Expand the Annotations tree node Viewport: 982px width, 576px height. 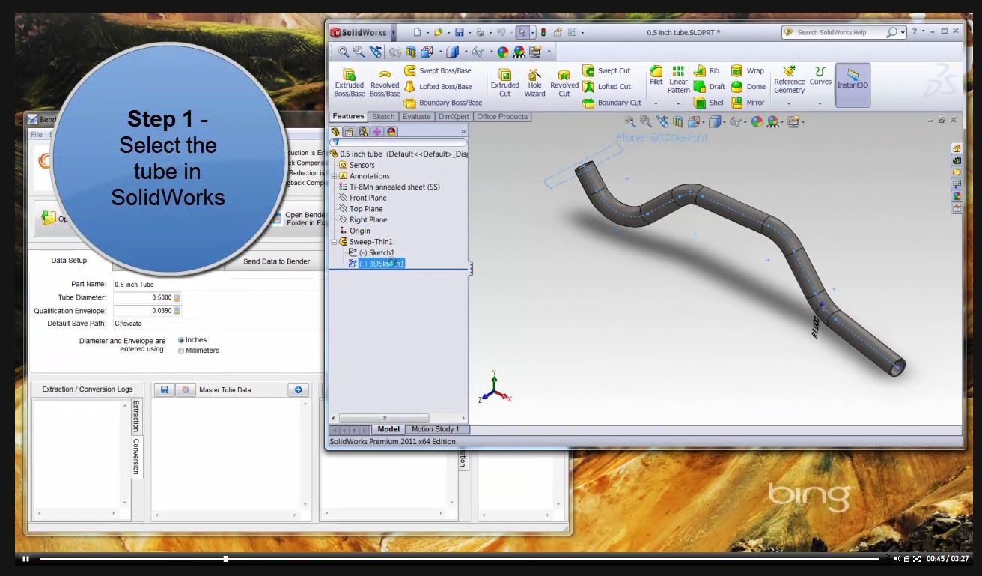[x=335, y=176]
